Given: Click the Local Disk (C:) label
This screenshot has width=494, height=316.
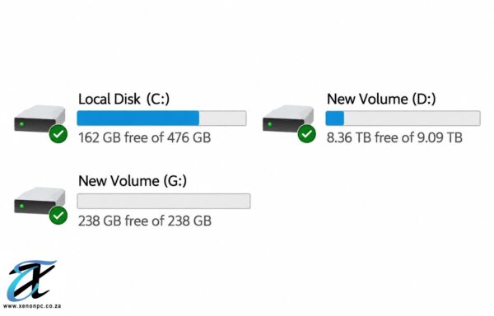Looking at the screenshot, I should click(123, 99).
